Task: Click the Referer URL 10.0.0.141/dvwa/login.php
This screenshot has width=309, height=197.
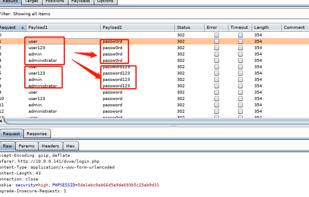Action: coord(59,161)
